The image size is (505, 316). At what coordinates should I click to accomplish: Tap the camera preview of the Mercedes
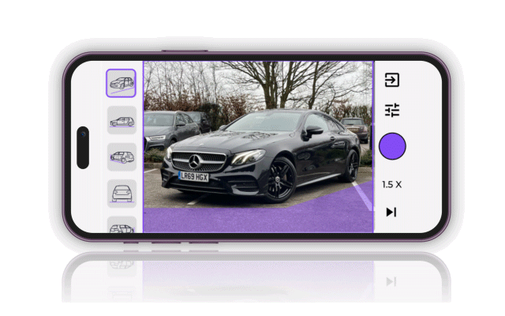258,147
